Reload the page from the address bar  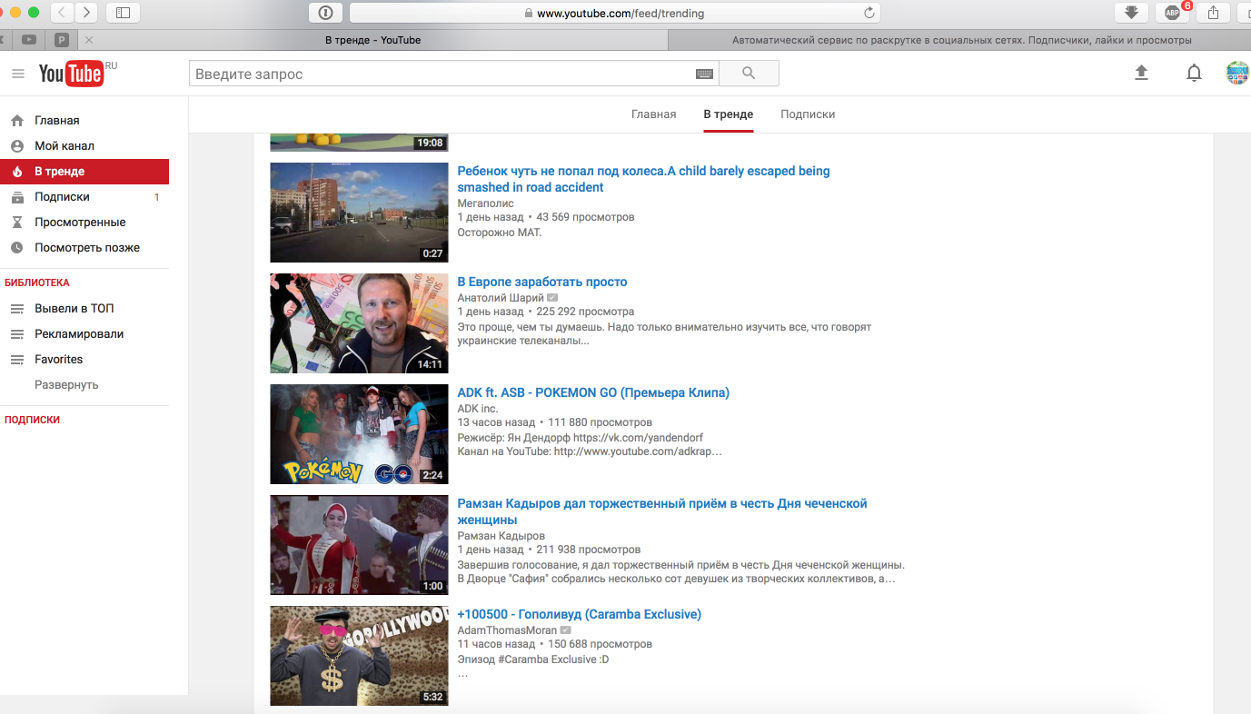pos(869,13)
